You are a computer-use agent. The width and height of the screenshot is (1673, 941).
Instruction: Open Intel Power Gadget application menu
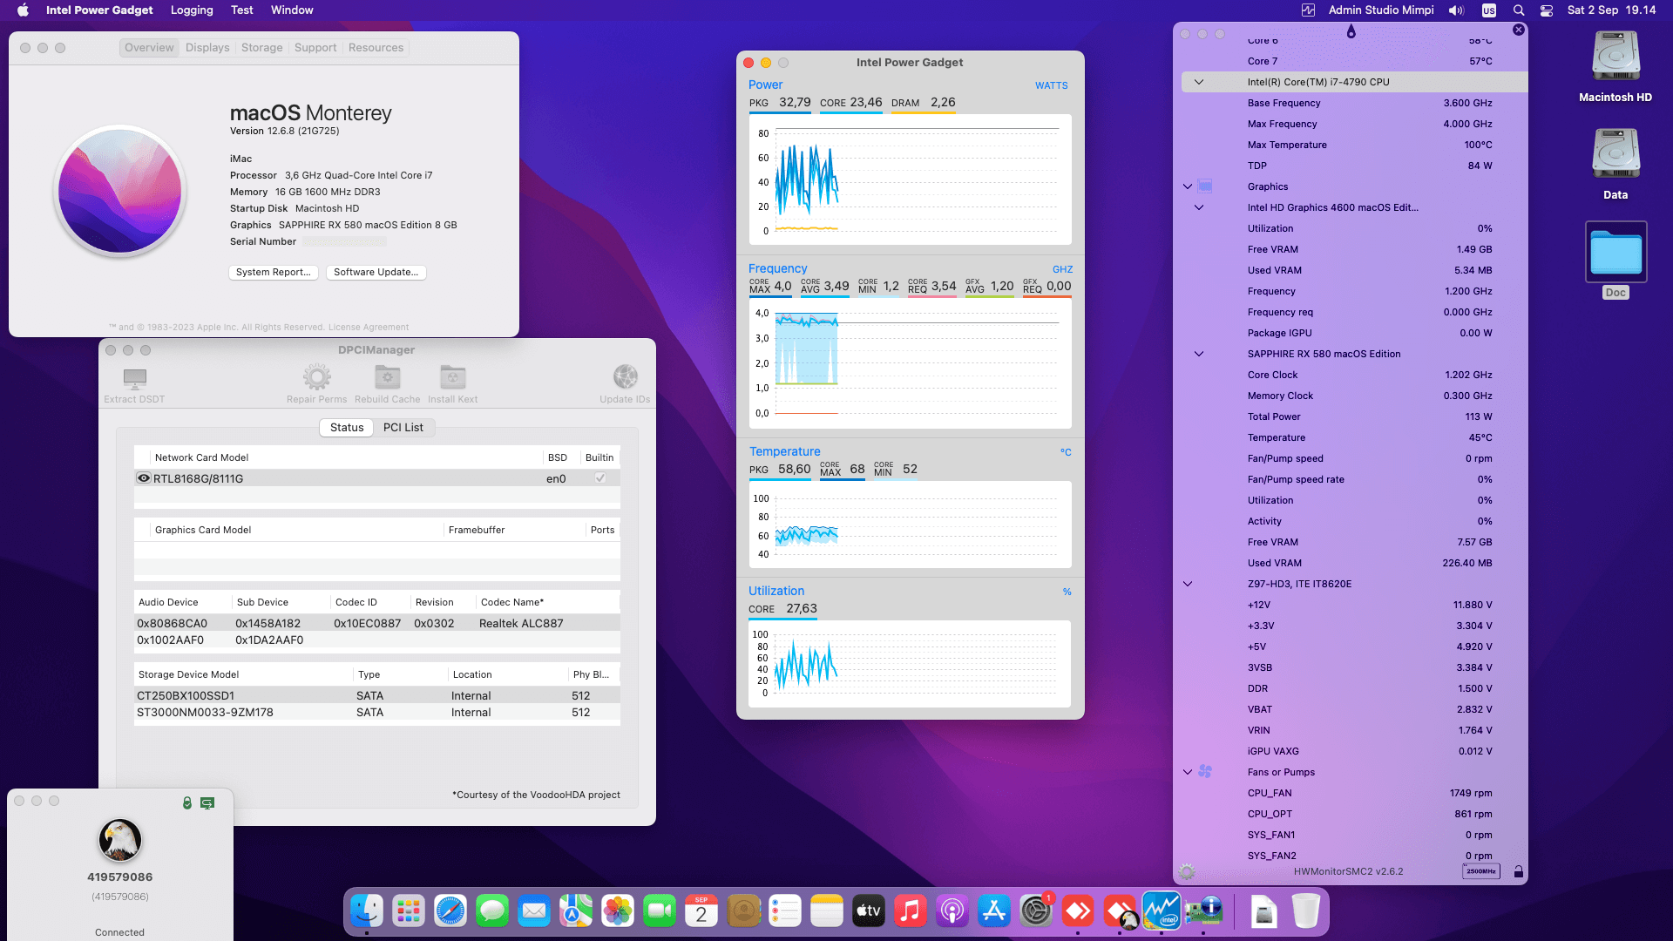[x=99, y=10]
